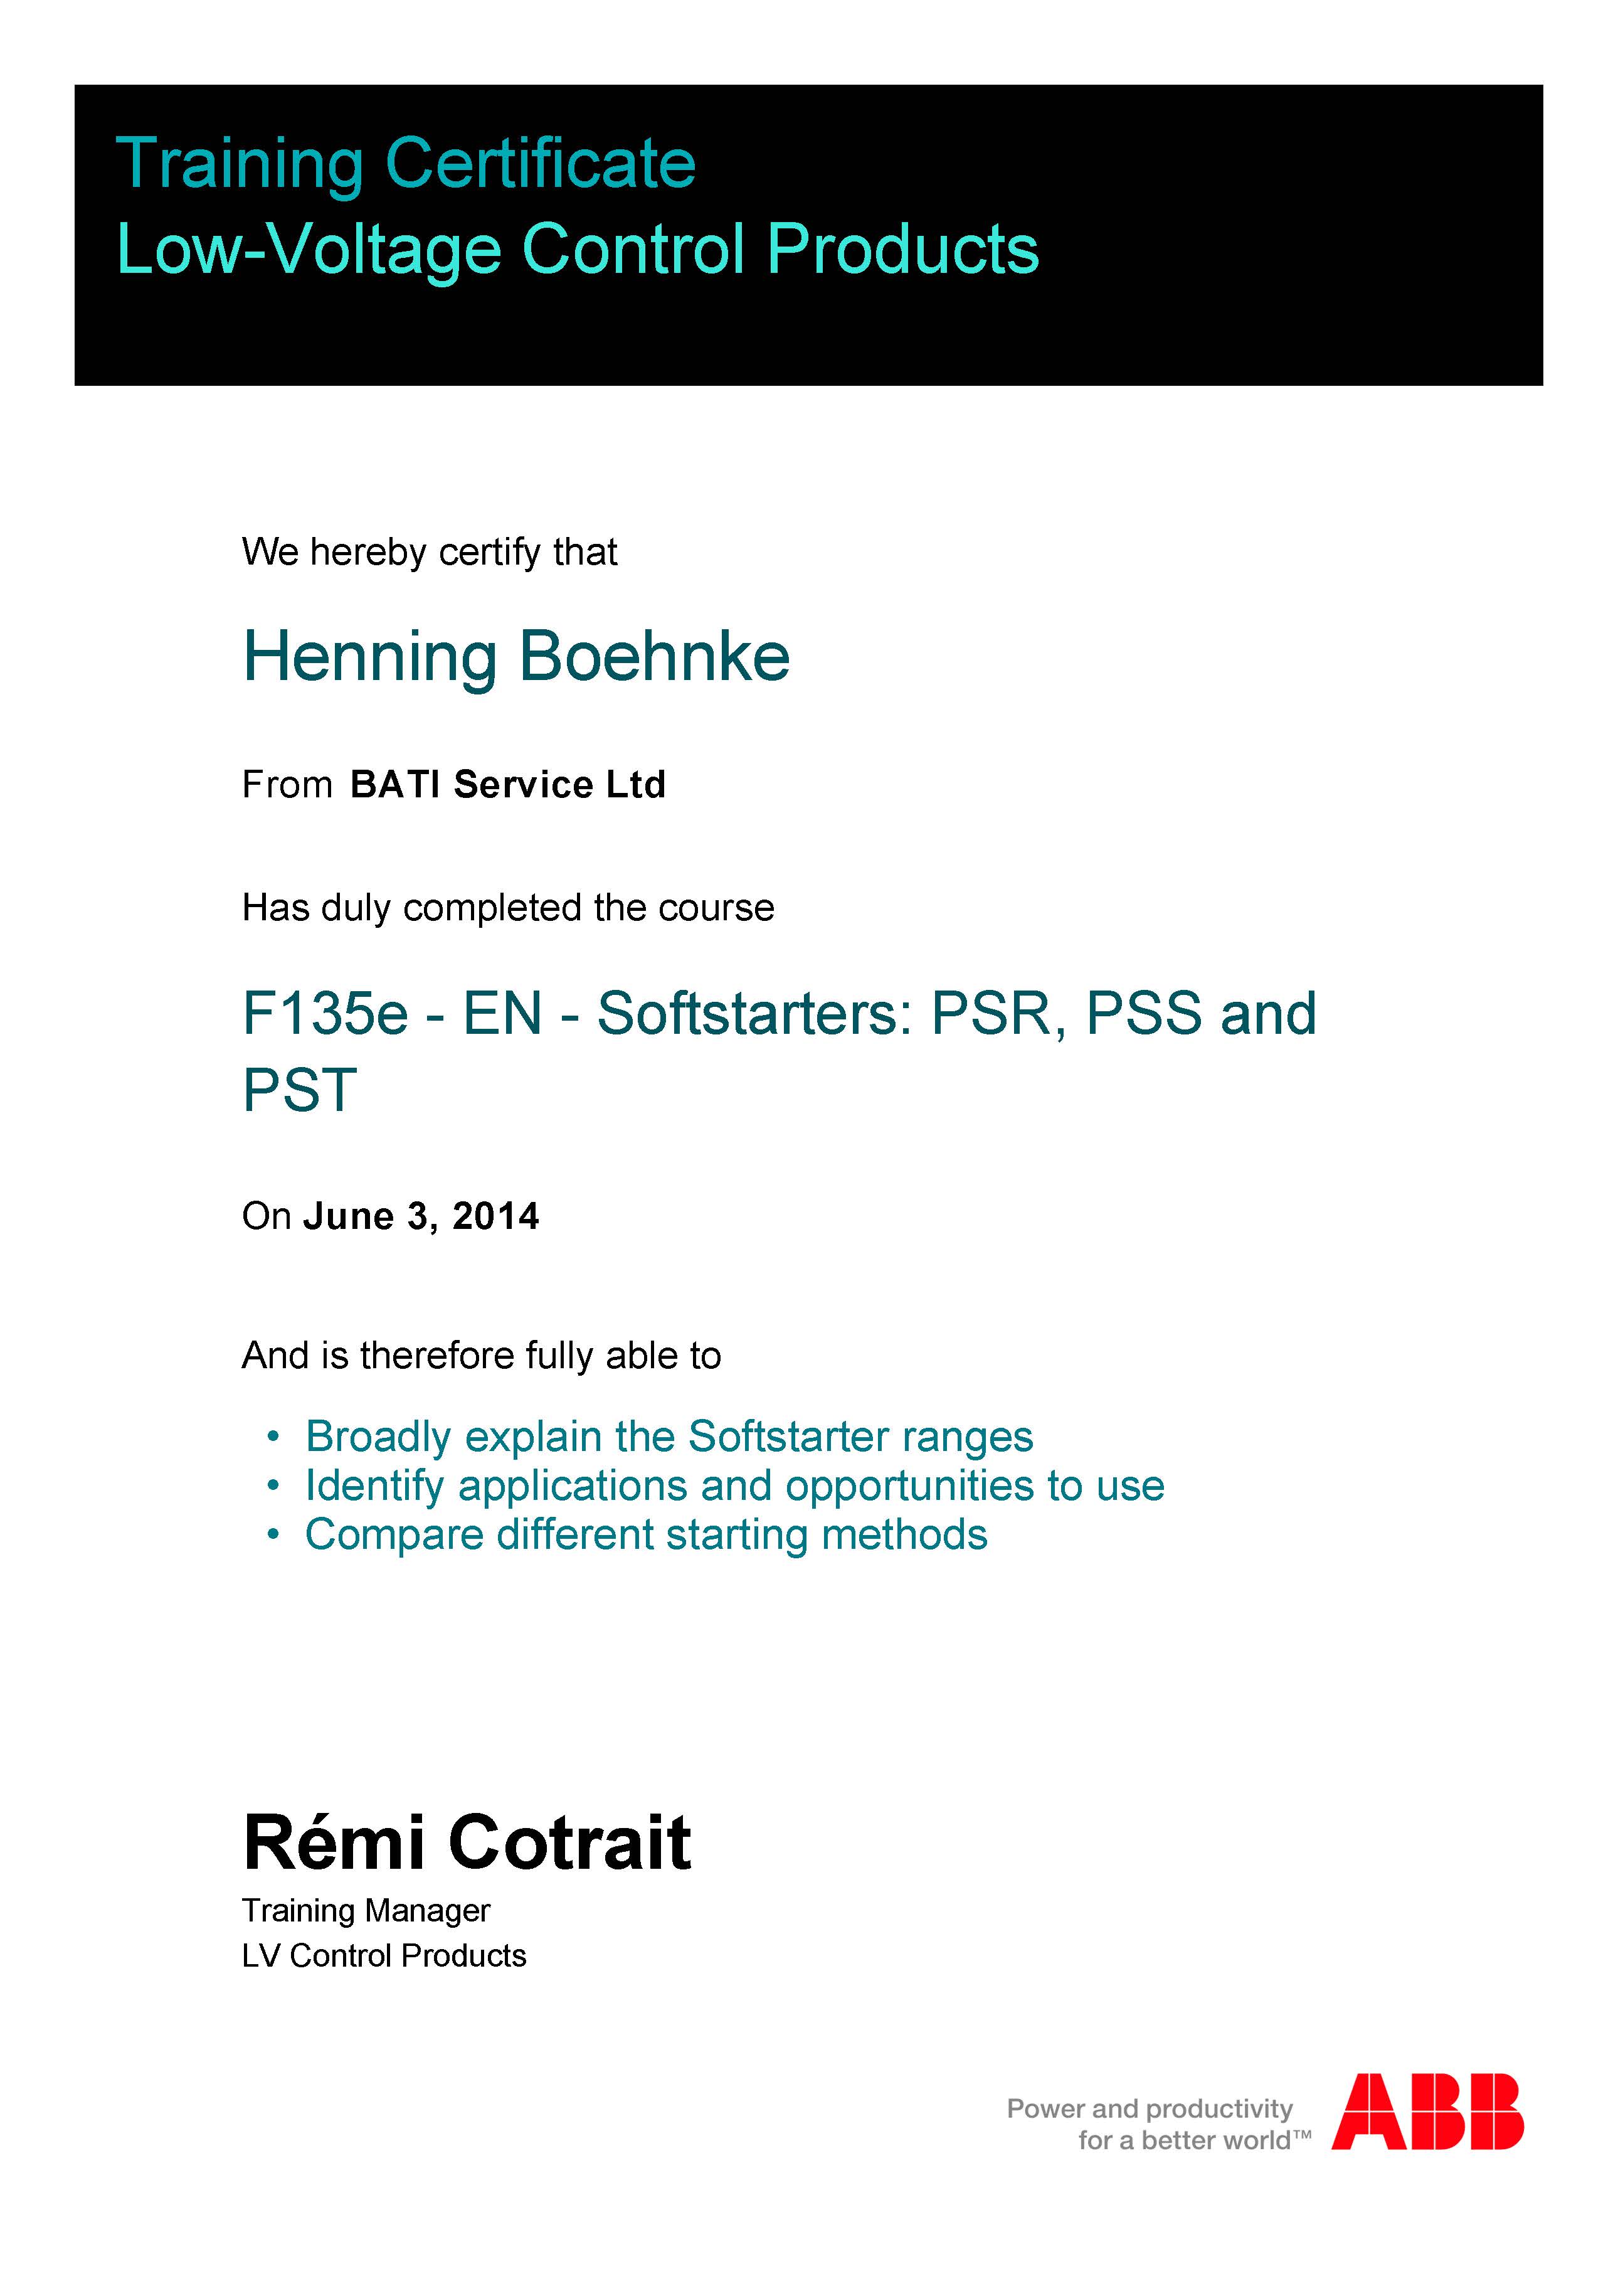Viewport: 1623px width, 2296px height.
Task: Click bullet "Identify applications and opportunities to use"
Action: point(734,1486)
